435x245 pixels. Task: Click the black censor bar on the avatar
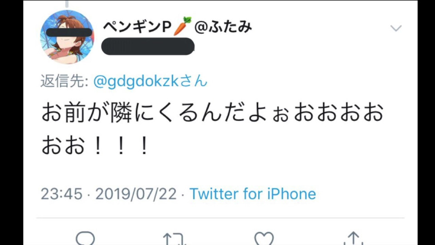click(x=69, y=33)
